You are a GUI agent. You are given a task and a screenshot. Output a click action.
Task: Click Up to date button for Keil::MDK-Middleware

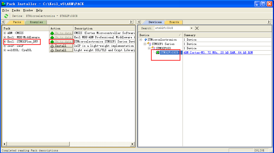click(x=61, y=37)
